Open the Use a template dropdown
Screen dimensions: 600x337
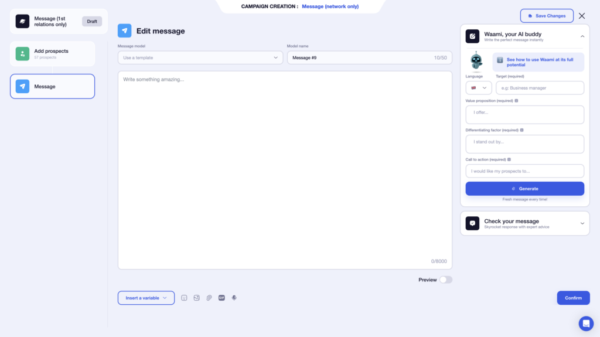[x=200, y=58]
